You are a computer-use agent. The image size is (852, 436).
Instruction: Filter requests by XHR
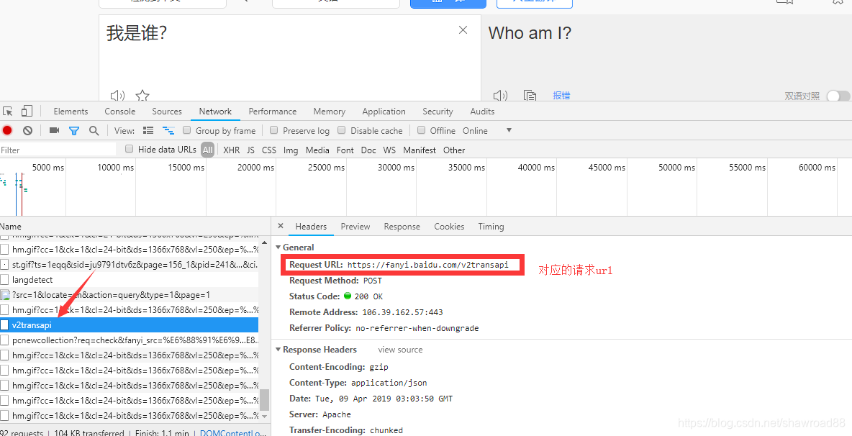pos(232,150)
